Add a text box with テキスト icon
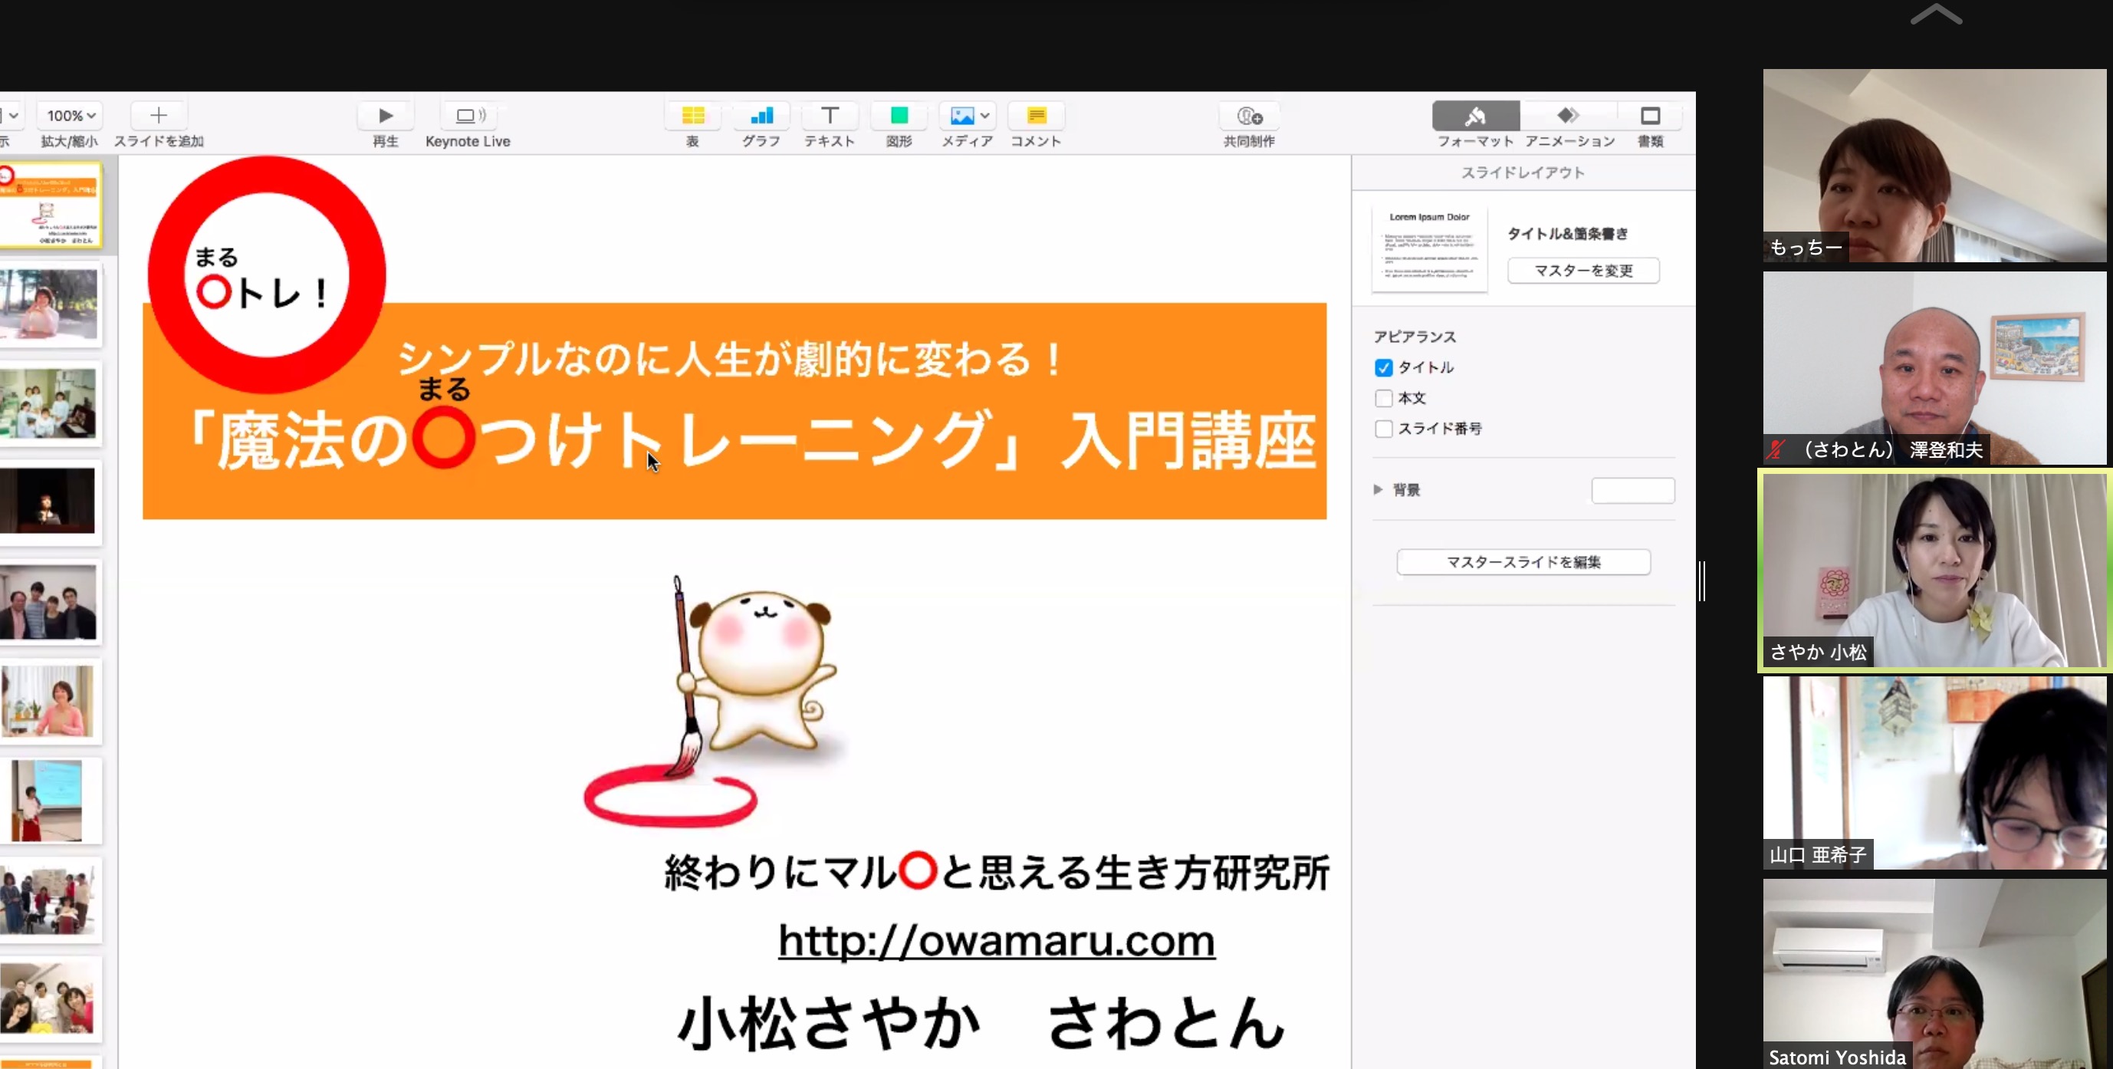2113x1069 pixels. pyautogui.click(x=830, y=117)
